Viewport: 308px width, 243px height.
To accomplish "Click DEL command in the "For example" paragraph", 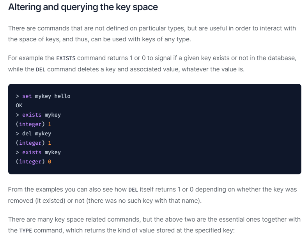I will pos(41,69).
